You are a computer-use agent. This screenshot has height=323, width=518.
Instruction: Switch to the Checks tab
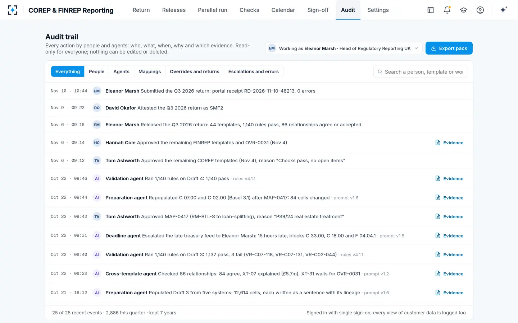click(249, 10)
